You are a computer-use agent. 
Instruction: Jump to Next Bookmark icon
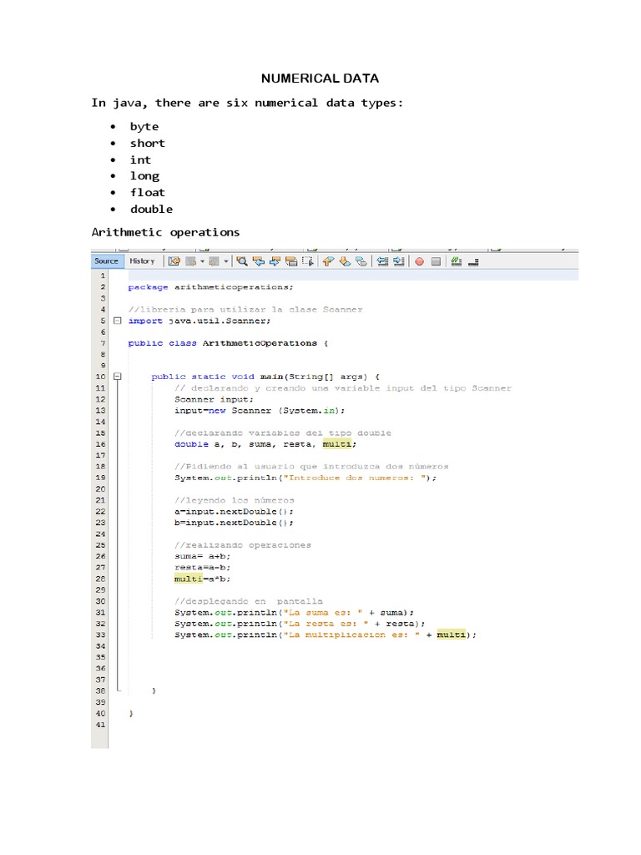pos(345,261)
